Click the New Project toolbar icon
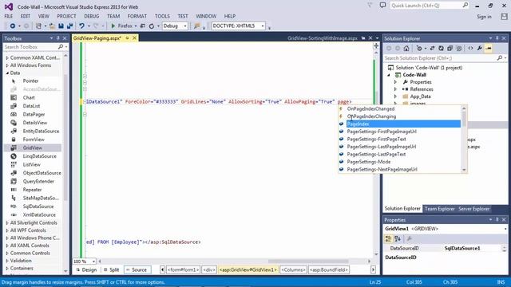Image resolution: width=511 pixels, height=287 pixels. [x=38, y=26]
